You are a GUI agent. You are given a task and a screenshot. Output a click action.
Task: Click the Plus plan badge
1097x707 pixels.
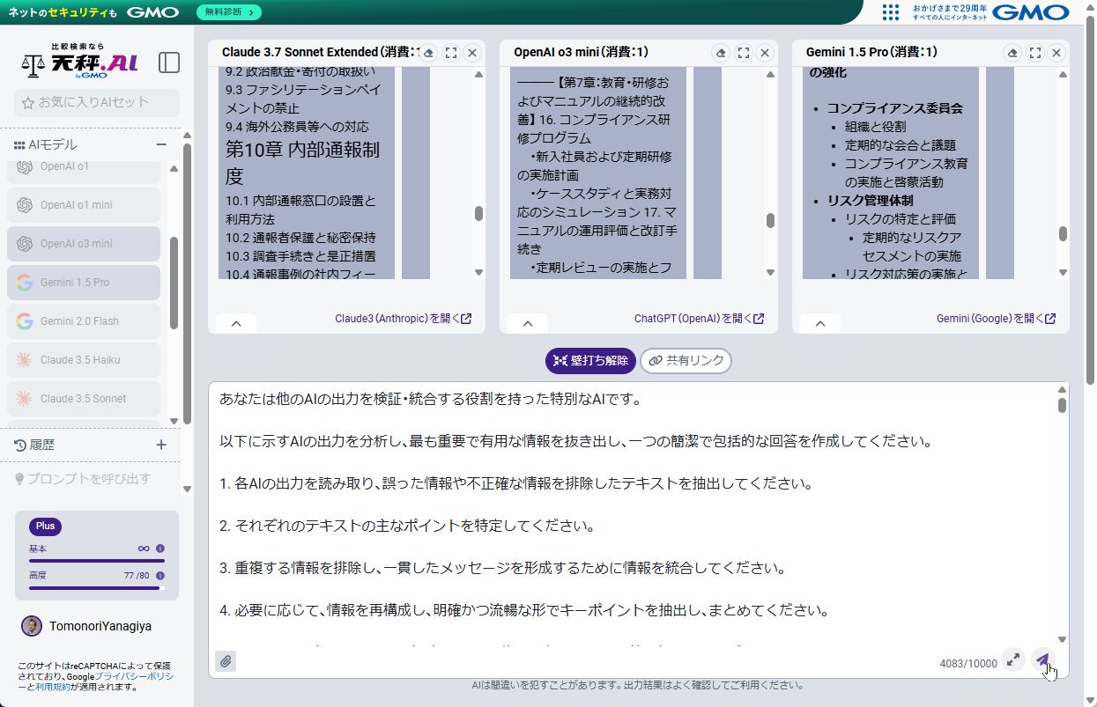tap(45, 527)
